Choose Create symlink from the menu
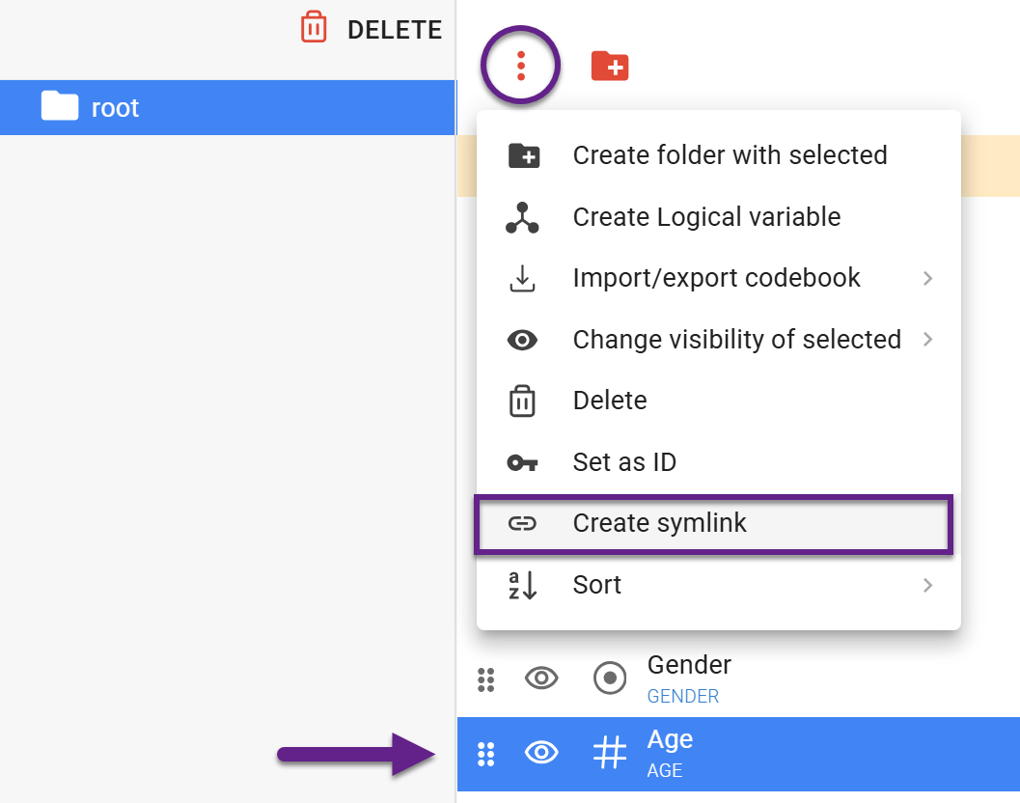This screenshot has height=803, width=1020. 660,523
